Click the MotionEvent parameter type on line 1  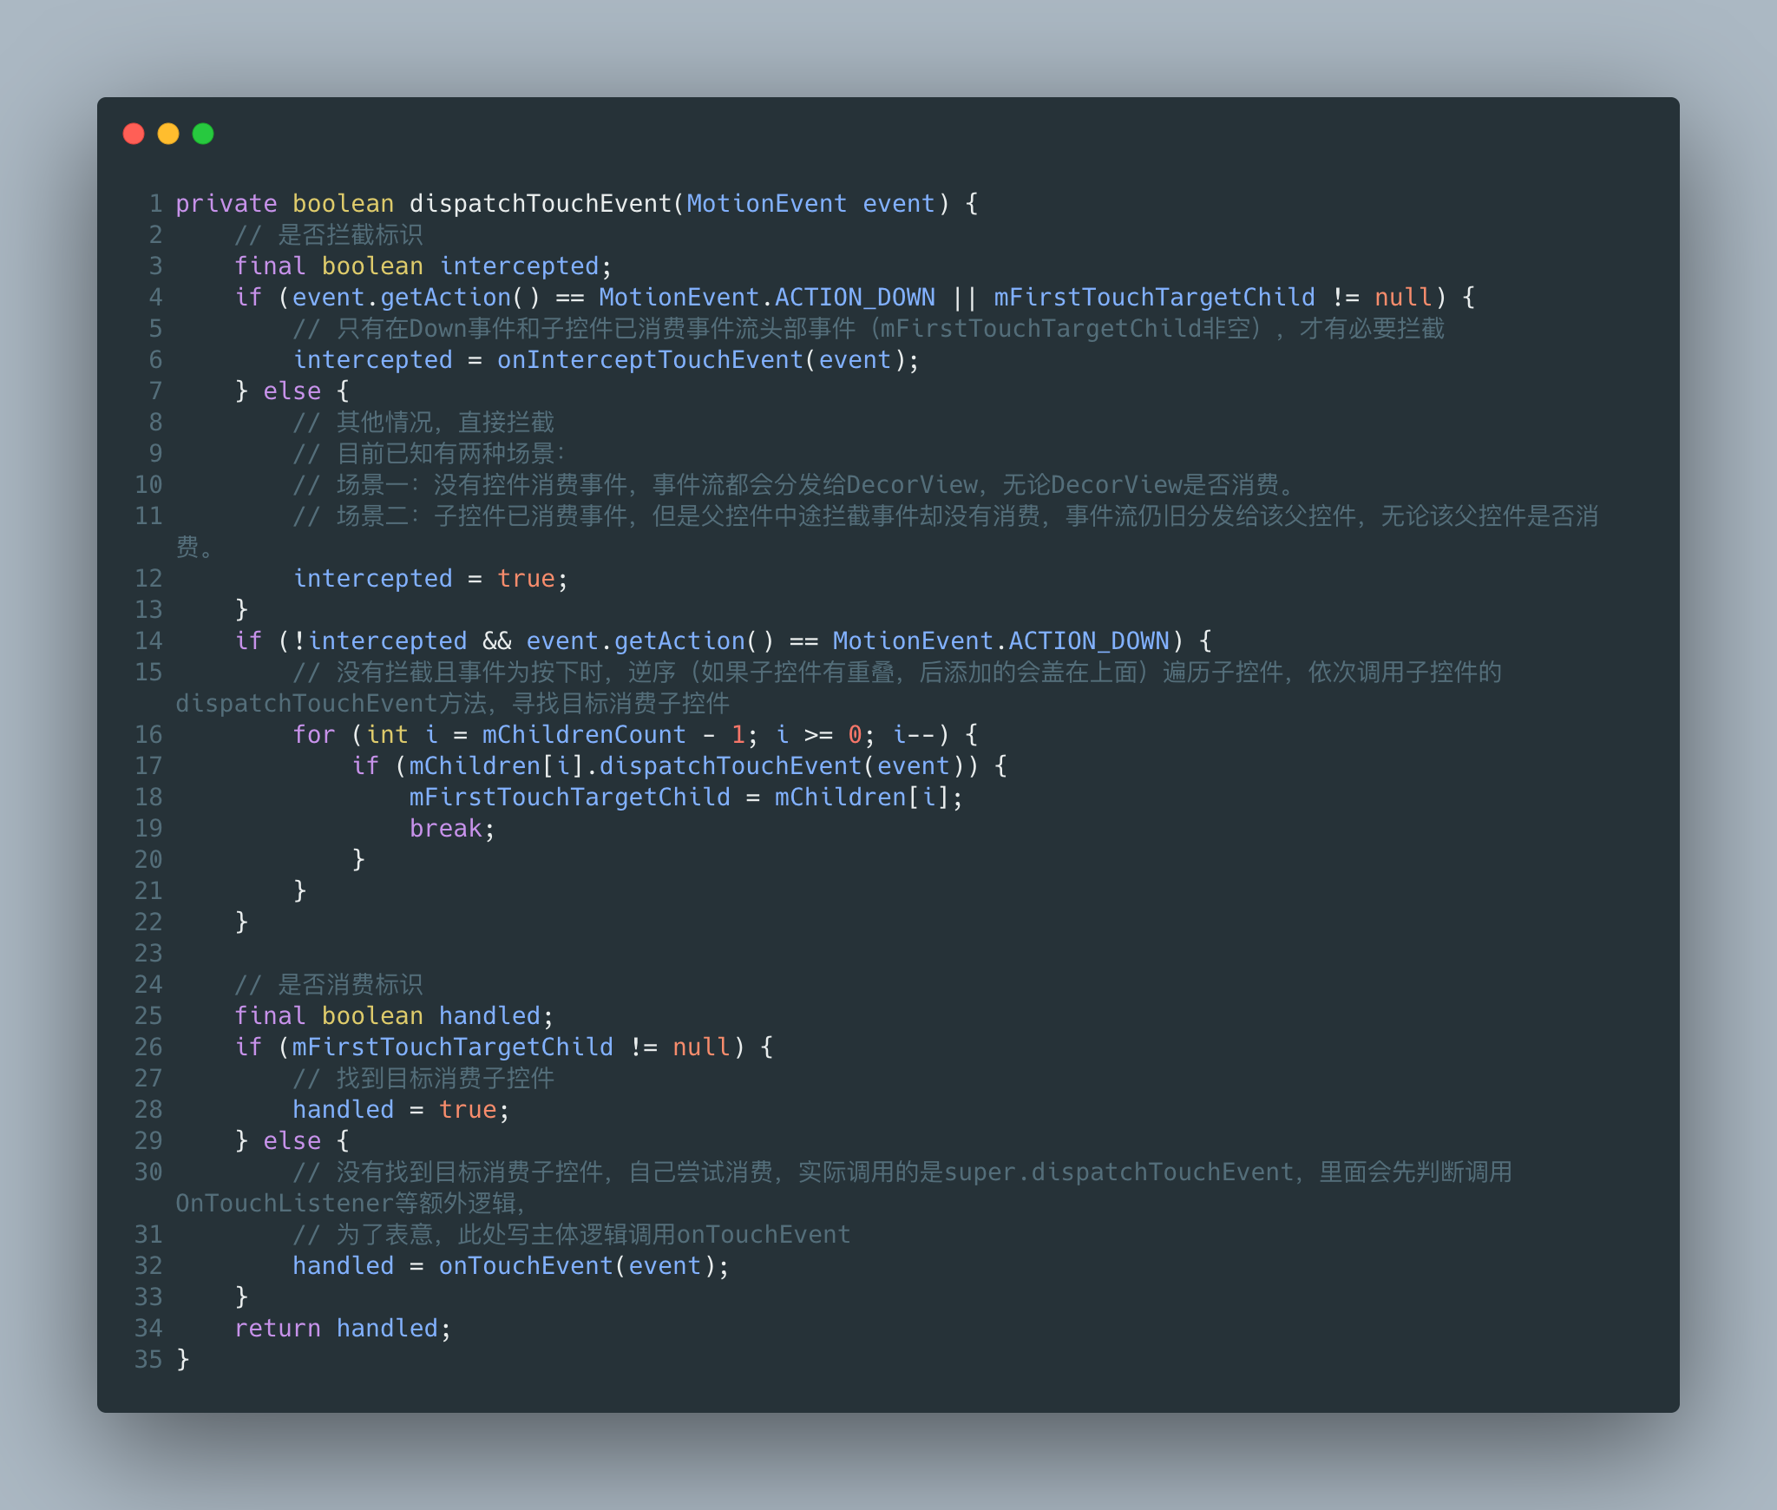pos(766,204)
